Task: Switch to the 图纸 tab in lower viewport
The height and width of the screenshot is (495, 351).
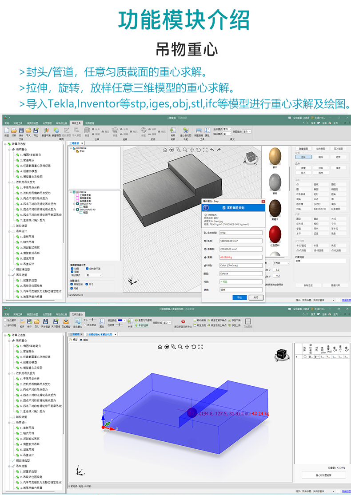Action: (84, 340)
